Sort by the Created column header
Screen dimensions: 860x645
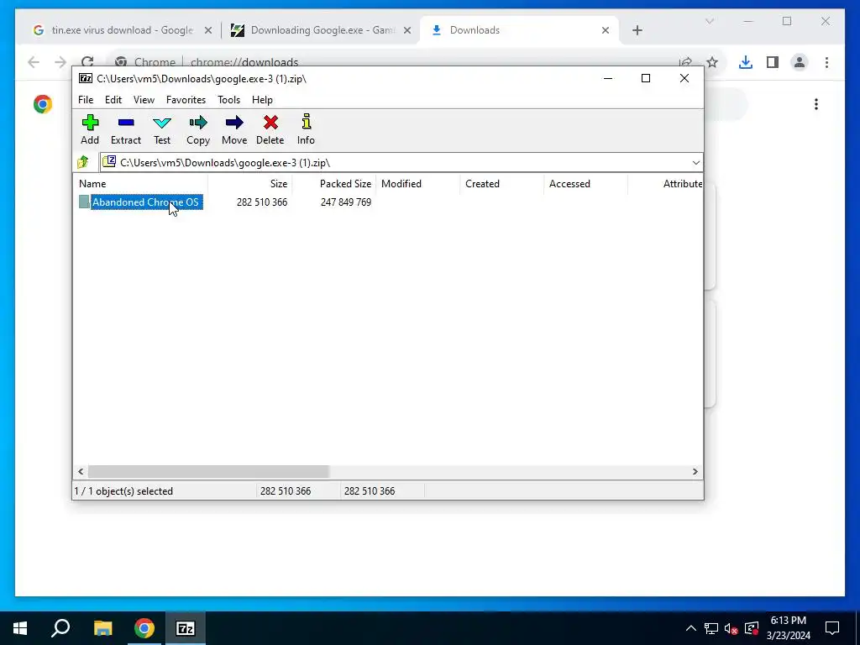pyautogui.click(x=483, y=184)
